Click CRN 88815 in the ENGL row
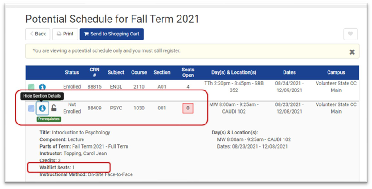Screen dimensions: 372x189 (94, 86)
